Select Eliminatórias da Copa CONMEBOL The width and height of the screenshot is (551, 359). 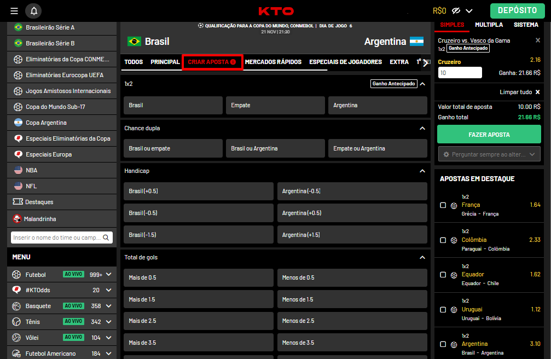coord(62,59)
